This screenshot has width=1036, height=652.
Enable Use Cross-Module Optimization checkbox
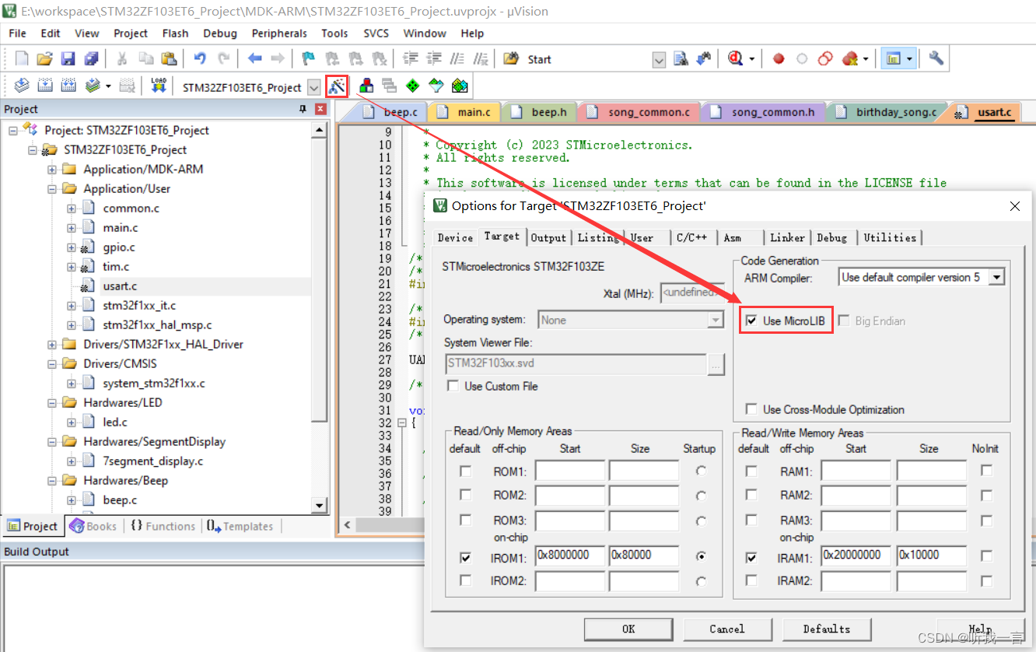[751, 409]
